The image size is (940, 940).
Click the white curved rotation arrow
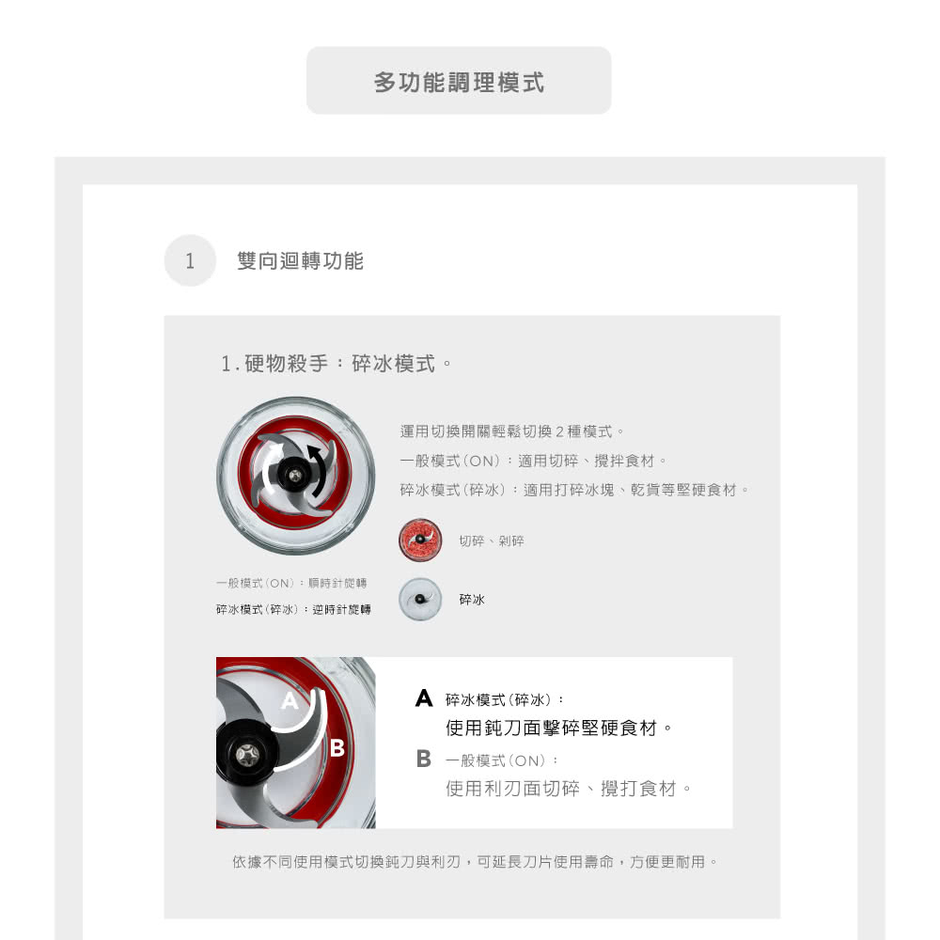click(x=270, y=462)
